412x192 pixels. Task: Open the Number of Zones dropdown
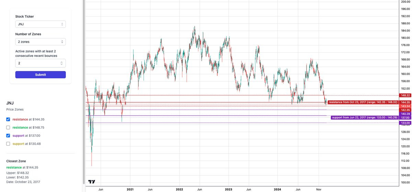[41, 42]
